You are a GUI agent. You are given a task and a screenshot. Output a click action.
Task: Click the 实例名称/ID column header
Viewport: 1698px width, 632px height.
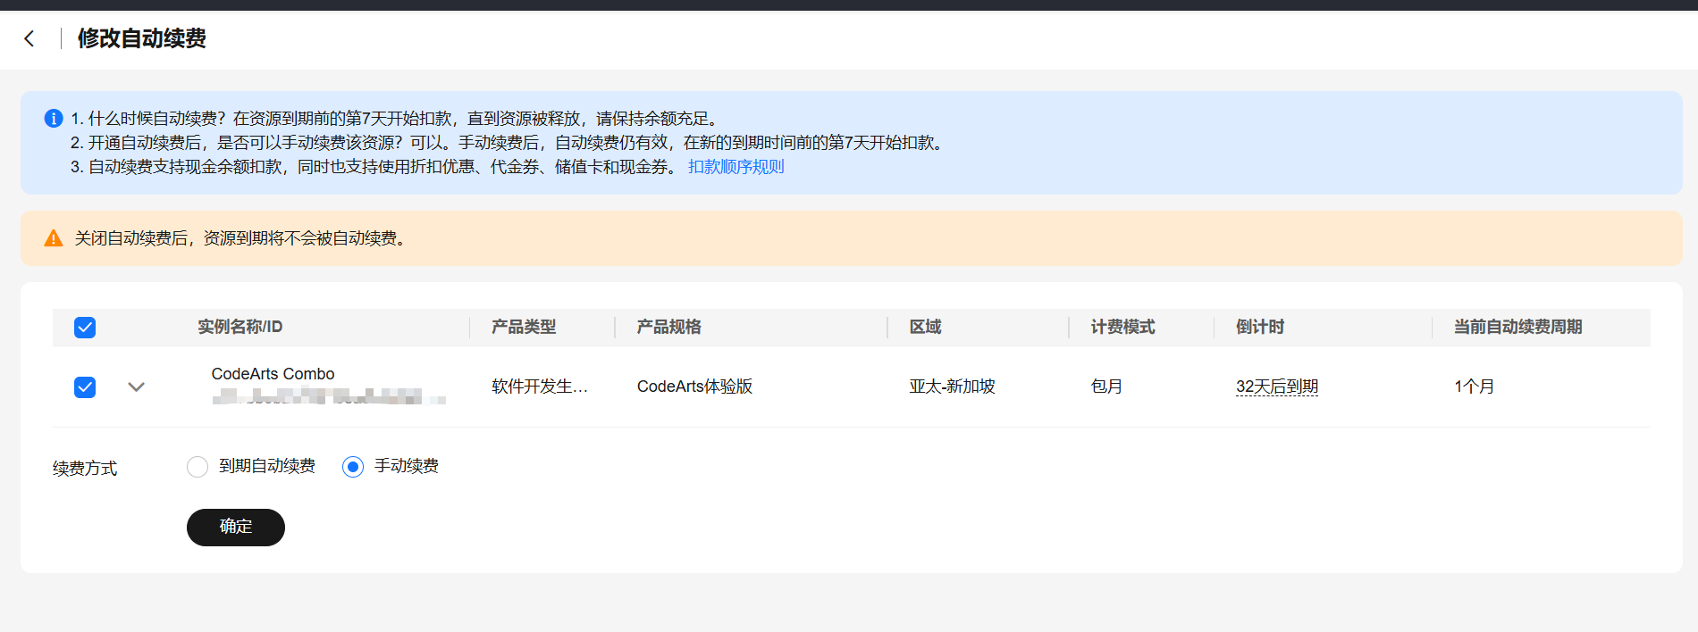point(240,327)
